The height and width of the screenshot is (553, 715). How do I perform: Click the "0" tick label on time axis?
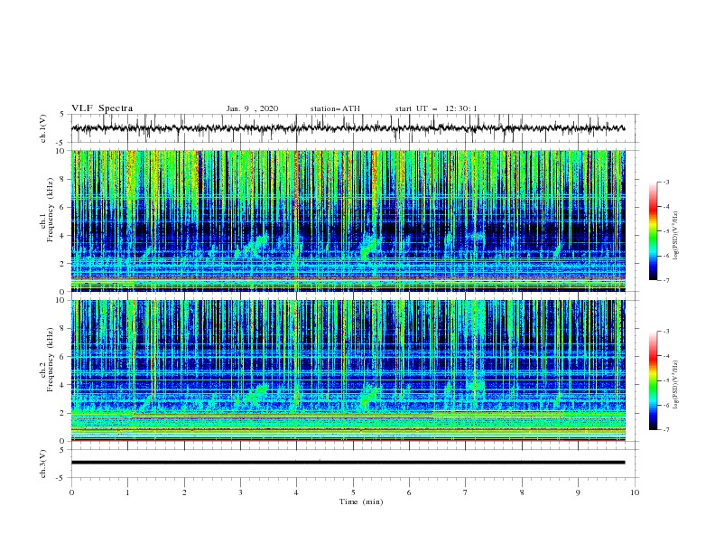pos(71,492)
